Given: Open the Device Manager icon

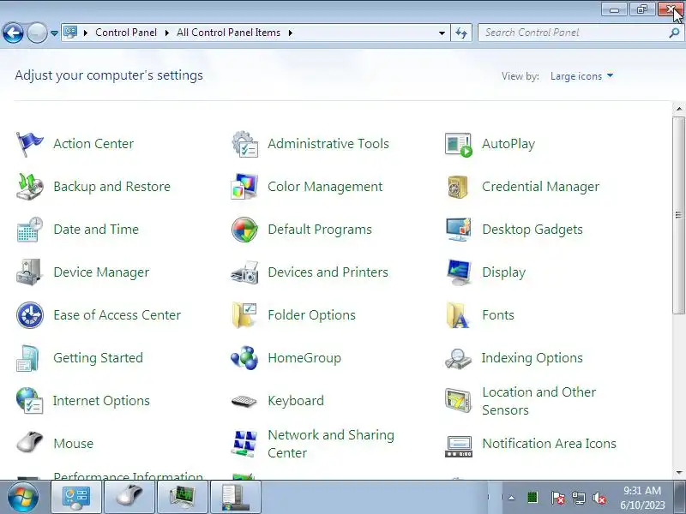Looking at the screenshot, I should point(29,272).
